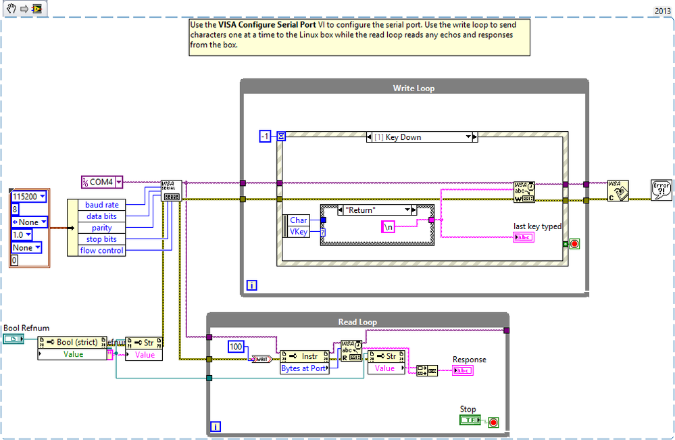Toggle the Stop boolean TF terminal
675x440 pixels.
pos(470,420)
